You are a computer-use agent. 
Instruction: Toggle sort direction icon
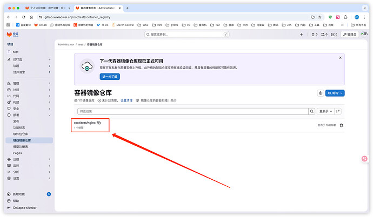point(338,111)
